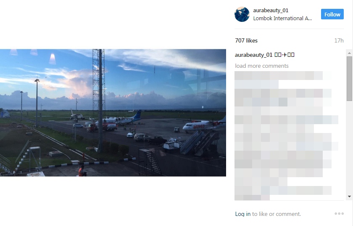The width and height of the screenshot is (353, 226).
Task: View the 707 likes list
Action: [x=246, y=40]
